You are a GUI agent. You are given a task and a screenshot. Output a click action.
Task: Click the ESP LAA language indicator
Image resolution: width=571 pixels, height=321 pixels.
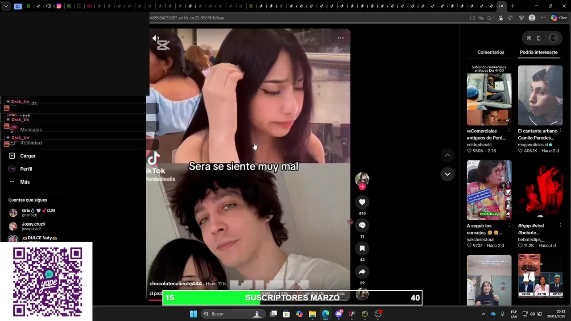(514, 314)
